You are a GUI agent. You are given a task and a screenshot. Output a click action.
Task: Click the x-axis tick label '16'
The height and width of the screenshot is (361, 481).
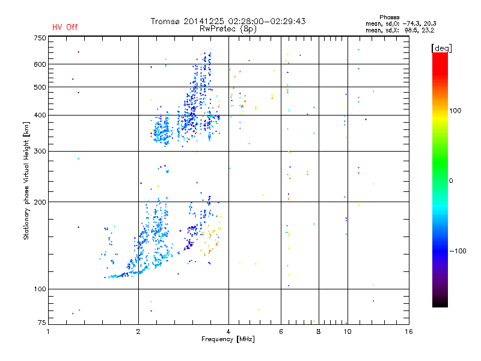pyautogui.click(x=409, y=332)
